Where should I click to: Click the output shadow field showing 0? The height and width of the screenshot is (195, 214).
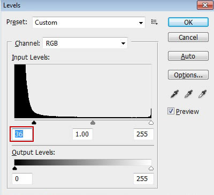[x=22, y=178]
